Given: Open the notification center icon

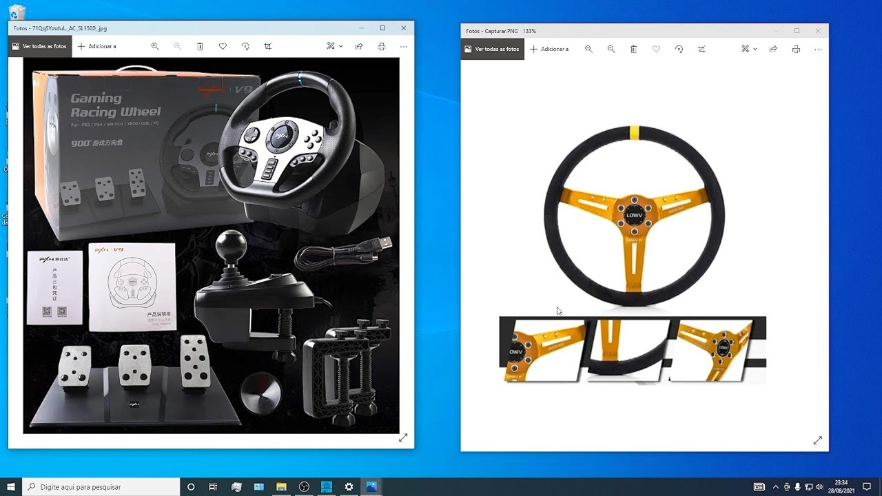Looking at the screenshot, I should click(x=867, y=486).
